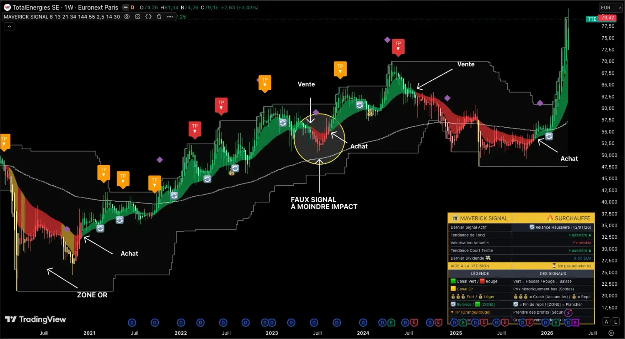Click the Relance Haussière (12/01/26) value

click(x=560, y=227)
